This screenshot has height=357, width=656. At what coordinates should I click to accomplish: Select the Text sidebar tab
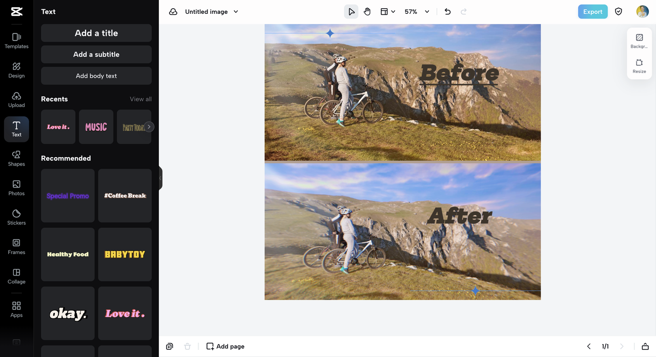[16, 129]
